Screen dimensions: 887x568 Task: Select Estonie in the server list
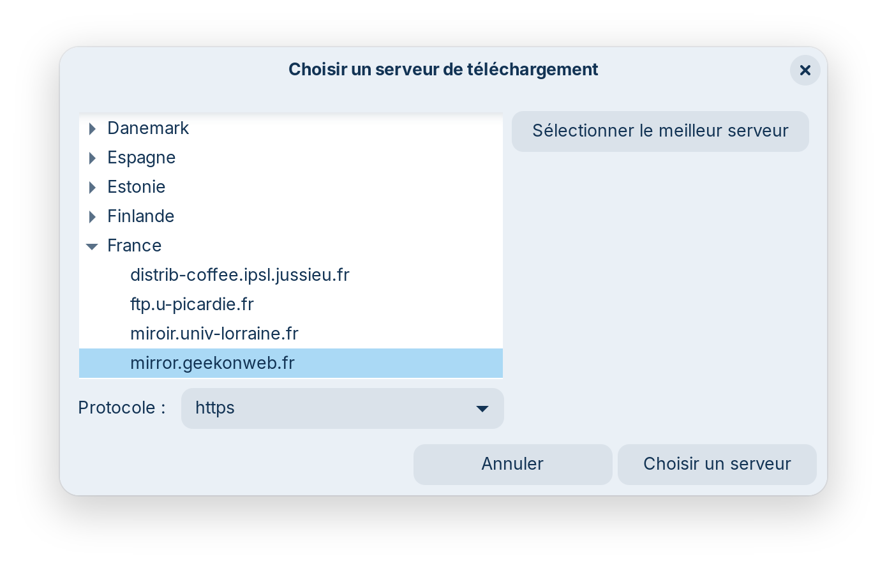click(x=137, y=187)
